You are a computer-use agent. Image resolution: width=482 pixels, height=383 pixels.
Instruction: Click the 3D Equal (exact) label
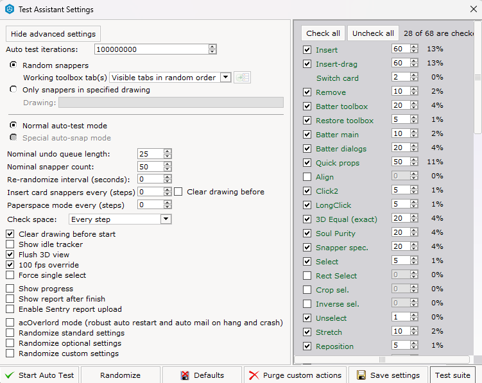(347, 219)
